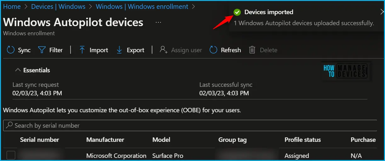This screenshot has height=161, width=385.
Task: Open Devices | Windows breadcrumb
Action: point(58,6)
